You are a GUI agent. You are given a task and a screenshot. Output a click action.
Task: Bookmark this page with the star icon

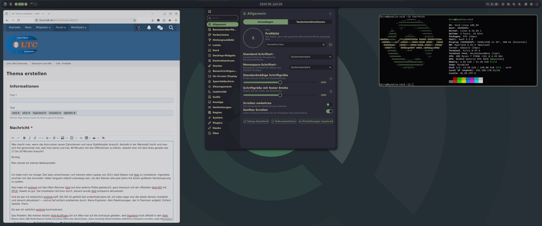(135, 20)
